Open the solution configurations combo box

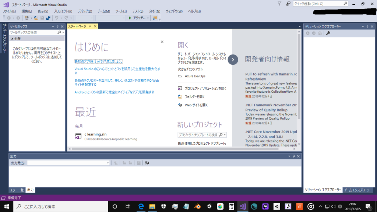pos(85,18)
